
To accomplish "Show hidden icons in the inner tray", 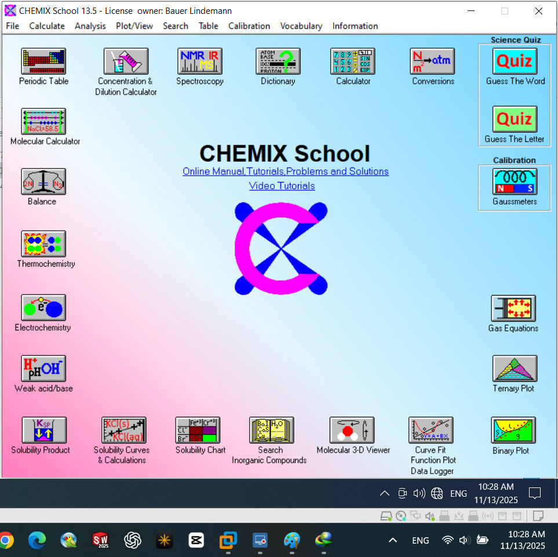I will point(385,494).
